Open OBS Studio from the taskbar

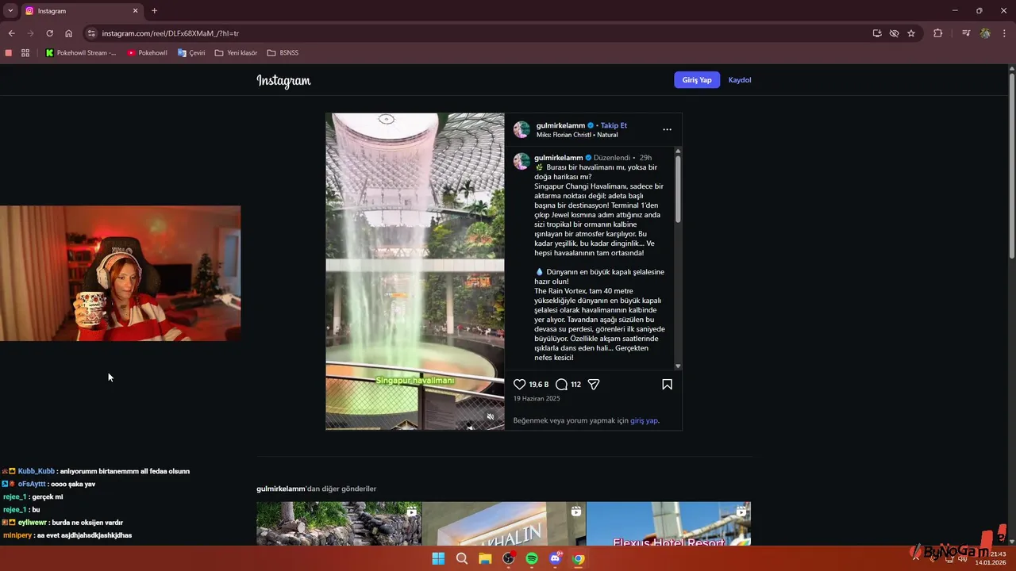click(x=508, y=558)
